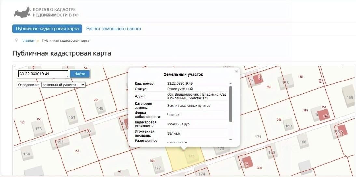356x177 pixels.
Task: Click building 152 on the map
Action: pos(60,142)
